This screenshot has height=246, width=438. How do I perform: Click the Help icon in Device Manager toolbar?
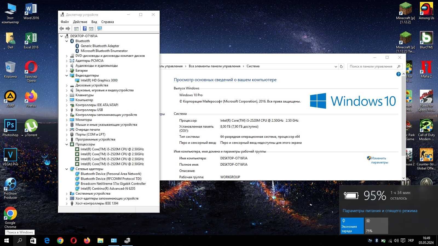click(x=85, y=28)
